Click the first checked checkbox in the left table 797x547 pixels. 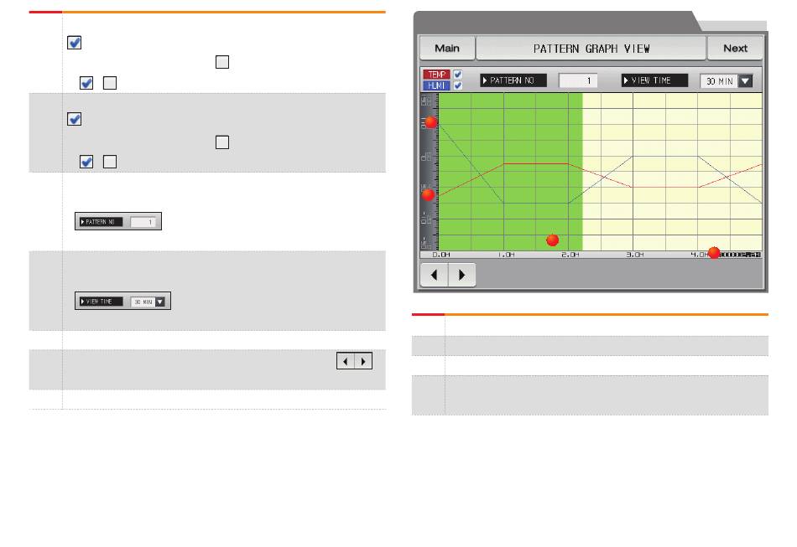(74, 43)
